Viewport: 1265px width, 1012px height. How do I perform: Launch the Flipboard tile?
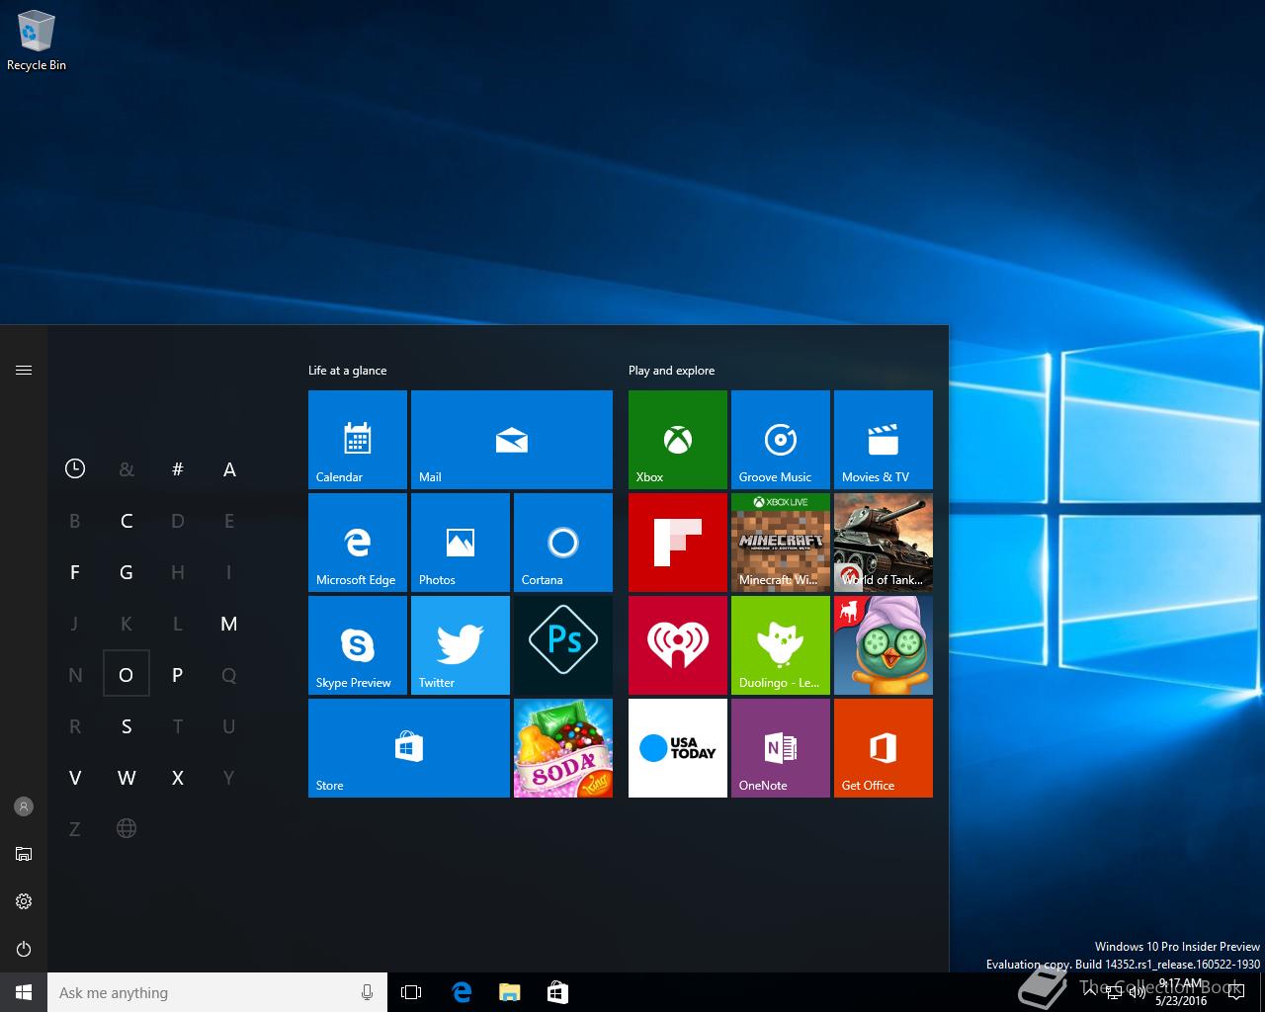678,543
